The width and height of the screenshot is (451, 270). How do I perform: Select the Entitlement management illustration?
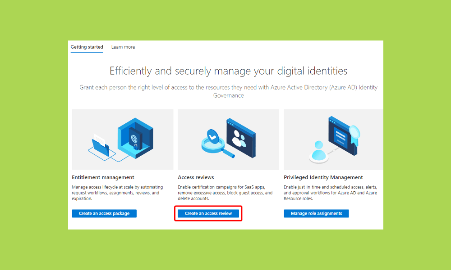pos(123,139)
